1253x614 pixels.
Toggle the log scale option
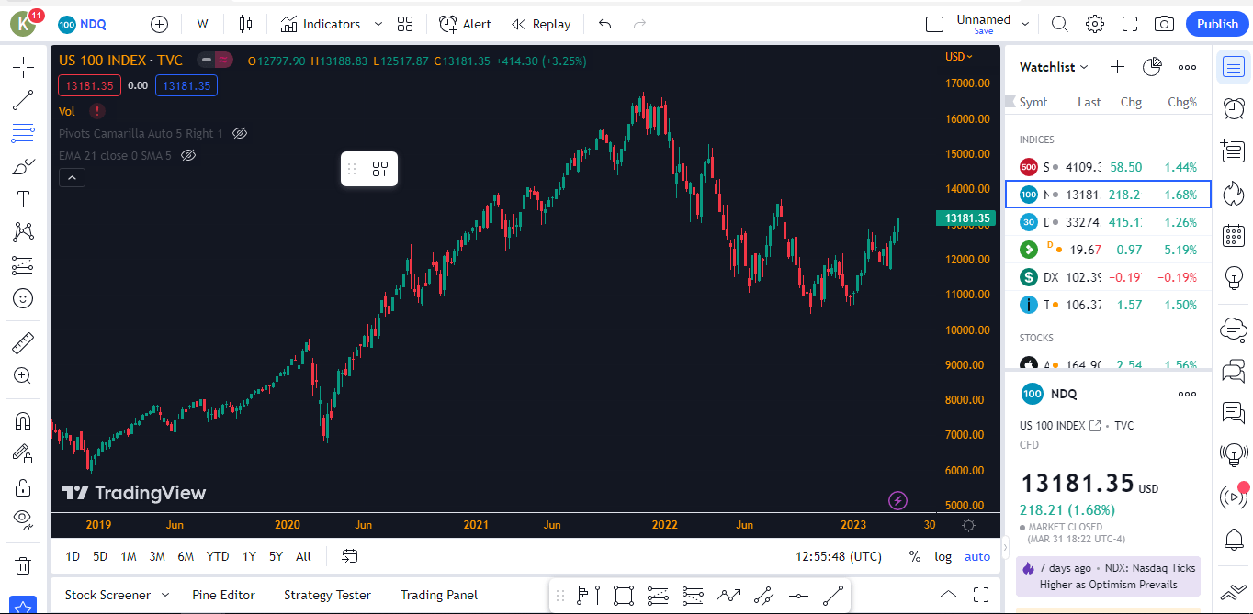point(943,556)
